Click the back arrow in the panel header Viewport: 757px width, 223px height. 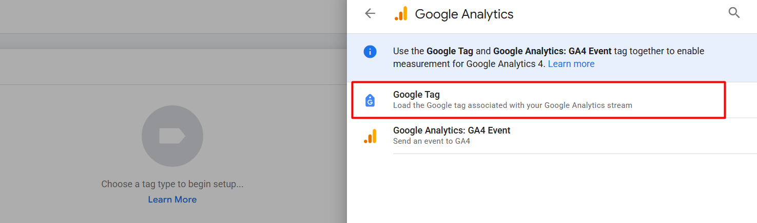tap(370, 14)
